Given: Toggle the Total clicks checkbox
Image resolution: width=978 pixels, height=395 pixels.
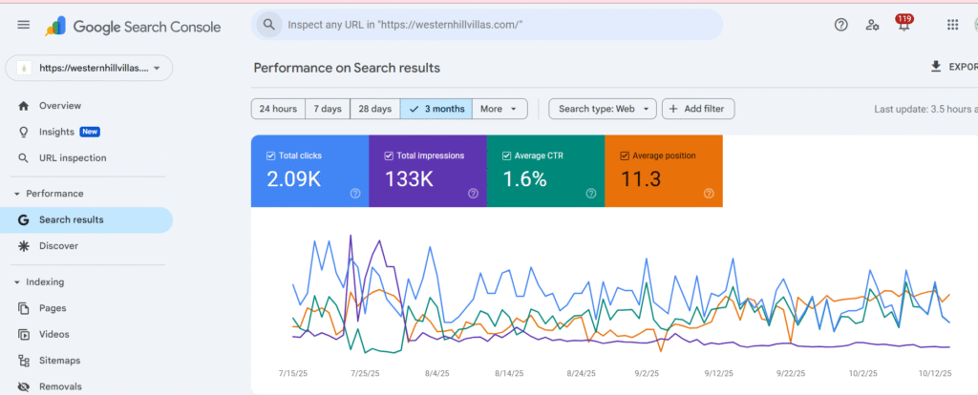Looking at the screenshot, I should (271, 156).
